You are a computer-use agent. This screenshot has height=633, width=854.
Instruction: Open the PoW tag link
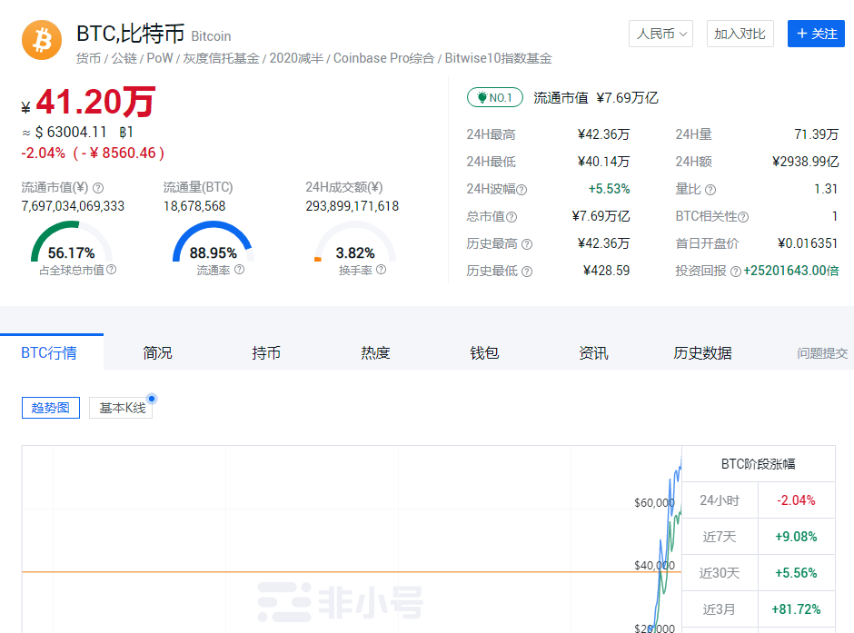[x=158, y=57]
